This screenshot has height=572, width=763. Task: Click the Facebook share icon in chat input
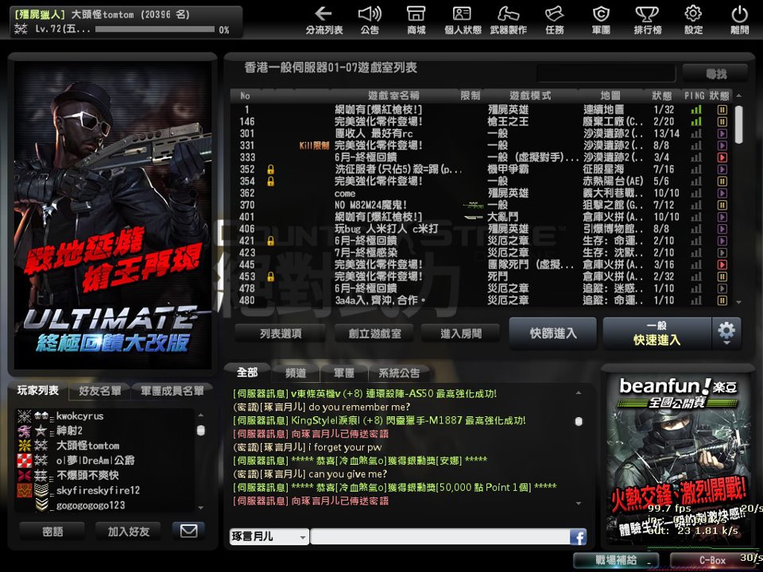pos(579,537)
